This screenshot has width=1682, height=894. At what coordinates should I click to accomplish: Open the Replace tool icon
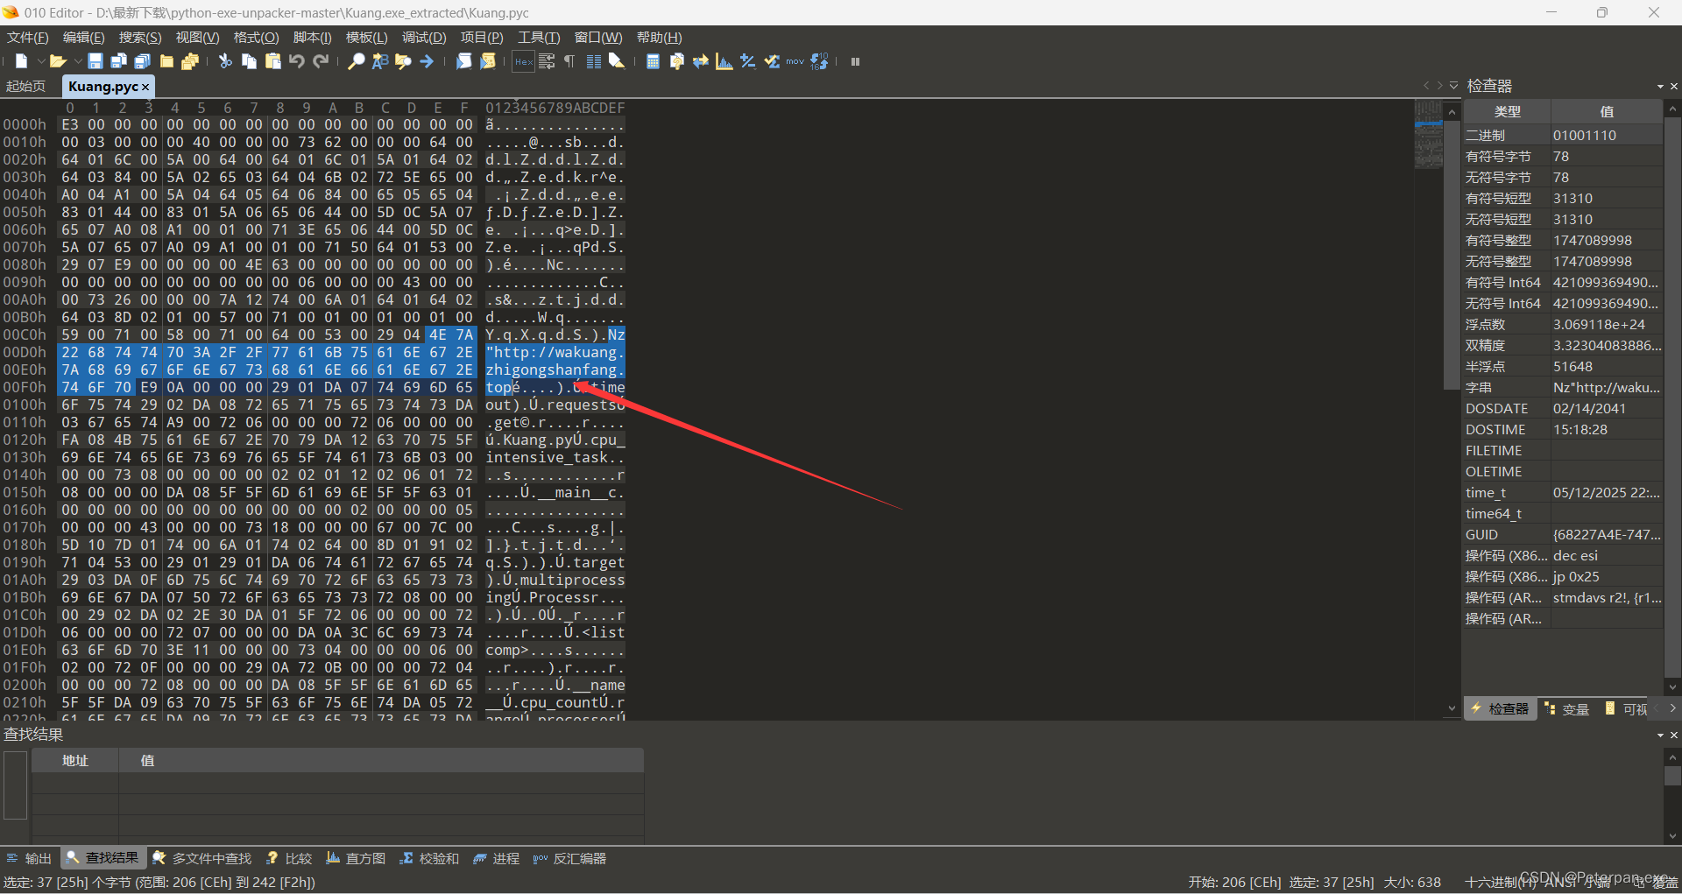coord(380,61)
